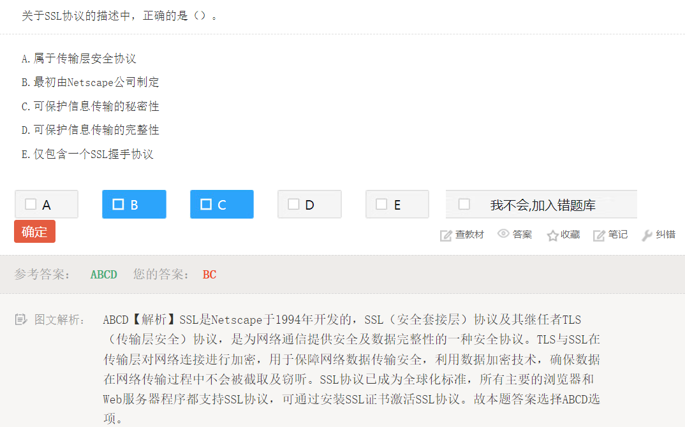Click the star icon for 收藏
This screenshot has height=427, width=685.
tap(552, 235)
